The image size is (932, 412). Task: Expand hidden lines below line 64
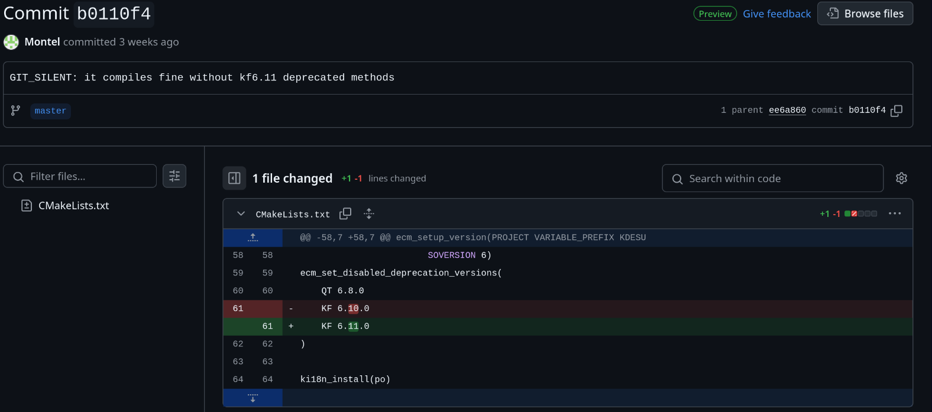tap(253, 398)
